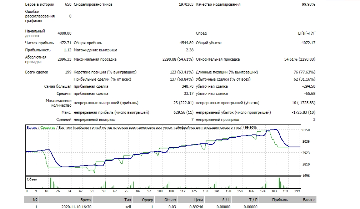The height and width of the screenshot is (209, 360).
Task: Click relative drawdown 54.61% (2290.08)
Action: pyautogui.click(x=300, y=59)
